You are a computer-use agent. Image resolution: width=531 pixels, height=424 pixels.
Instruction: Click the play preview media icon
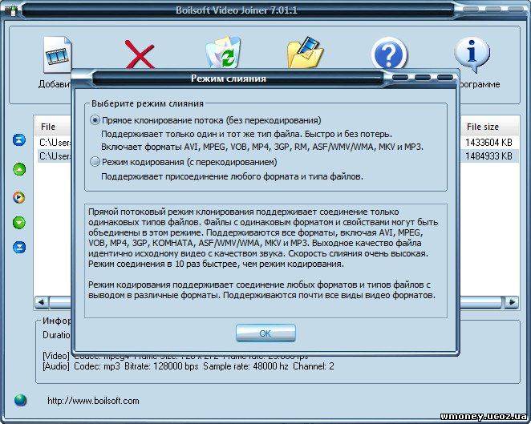click(19, 197)
